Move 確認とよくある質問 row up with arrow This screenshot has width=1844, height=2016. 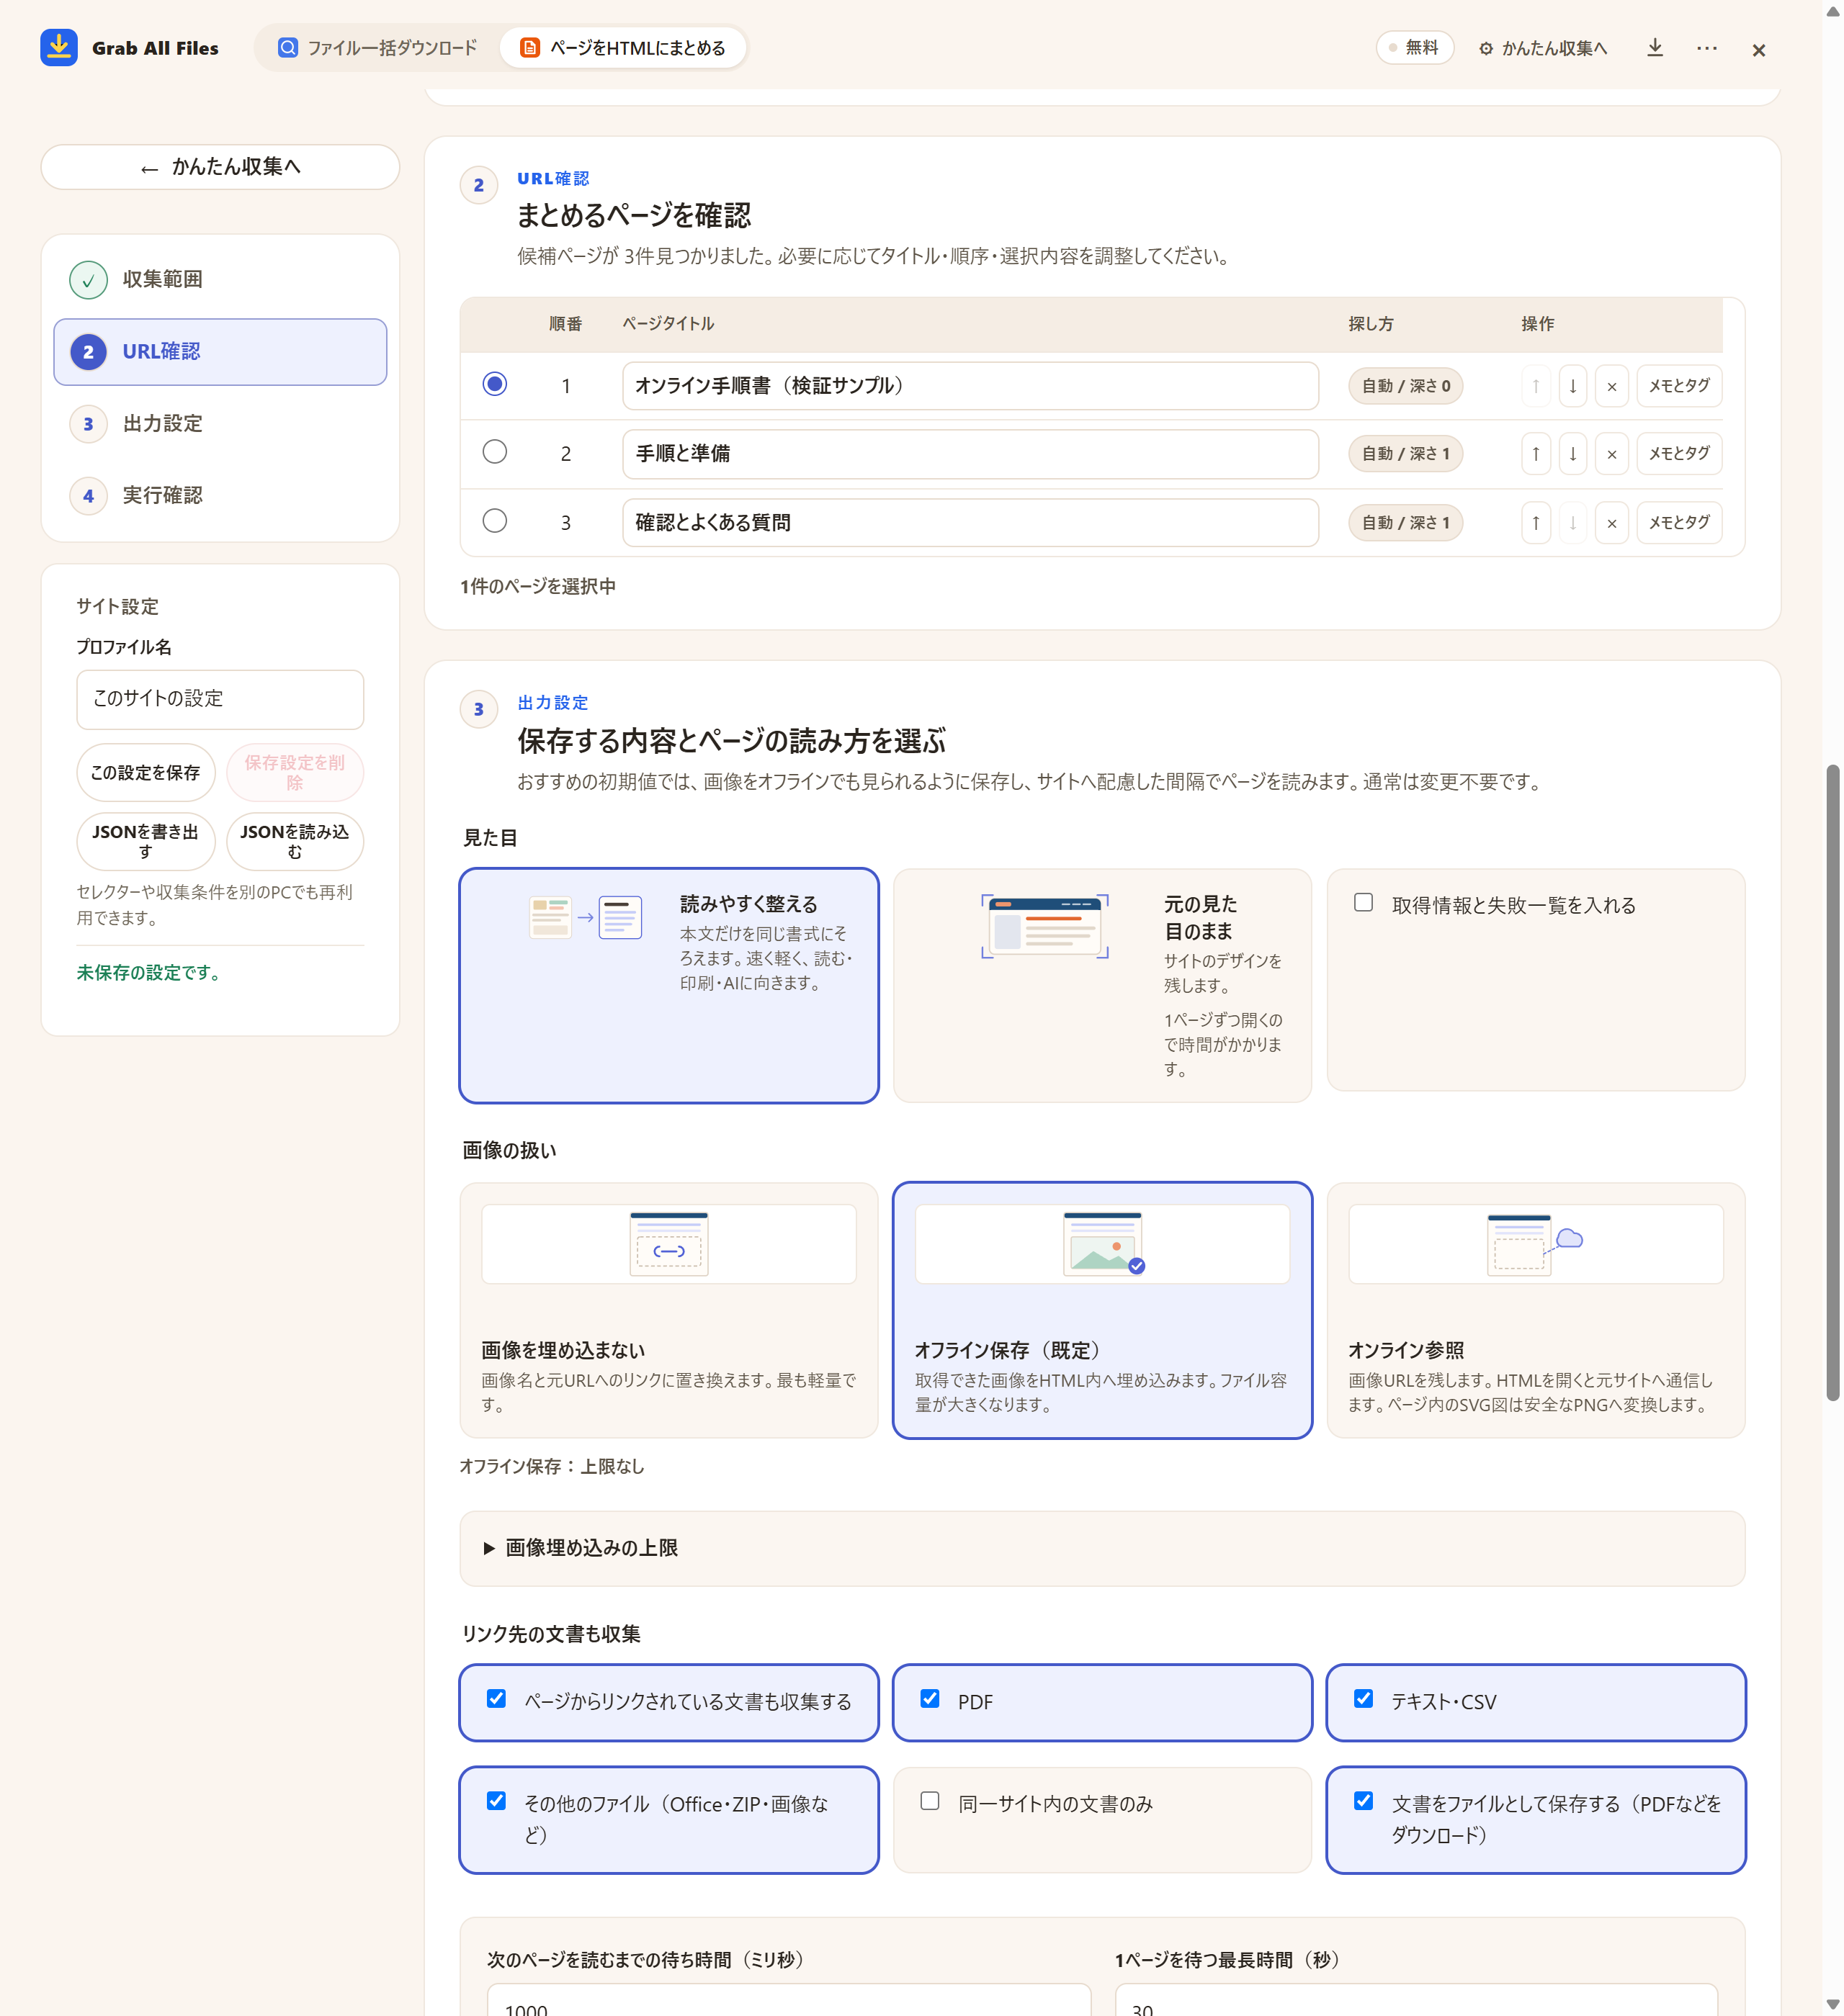point(1536,523)
